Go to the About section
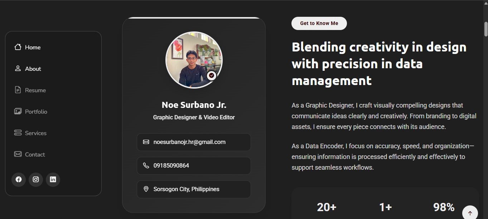Image resolution: width=488 pixels, height=219 pixels. 33,69
